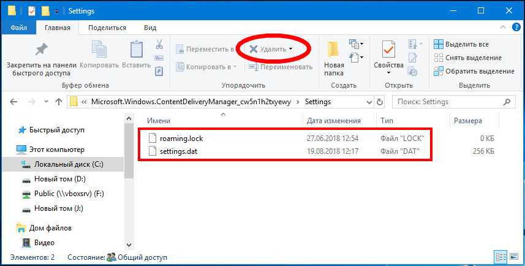Viewport: 525px width, 266px height.
Task: Select the settings.dat file
Action: [178, 151]
